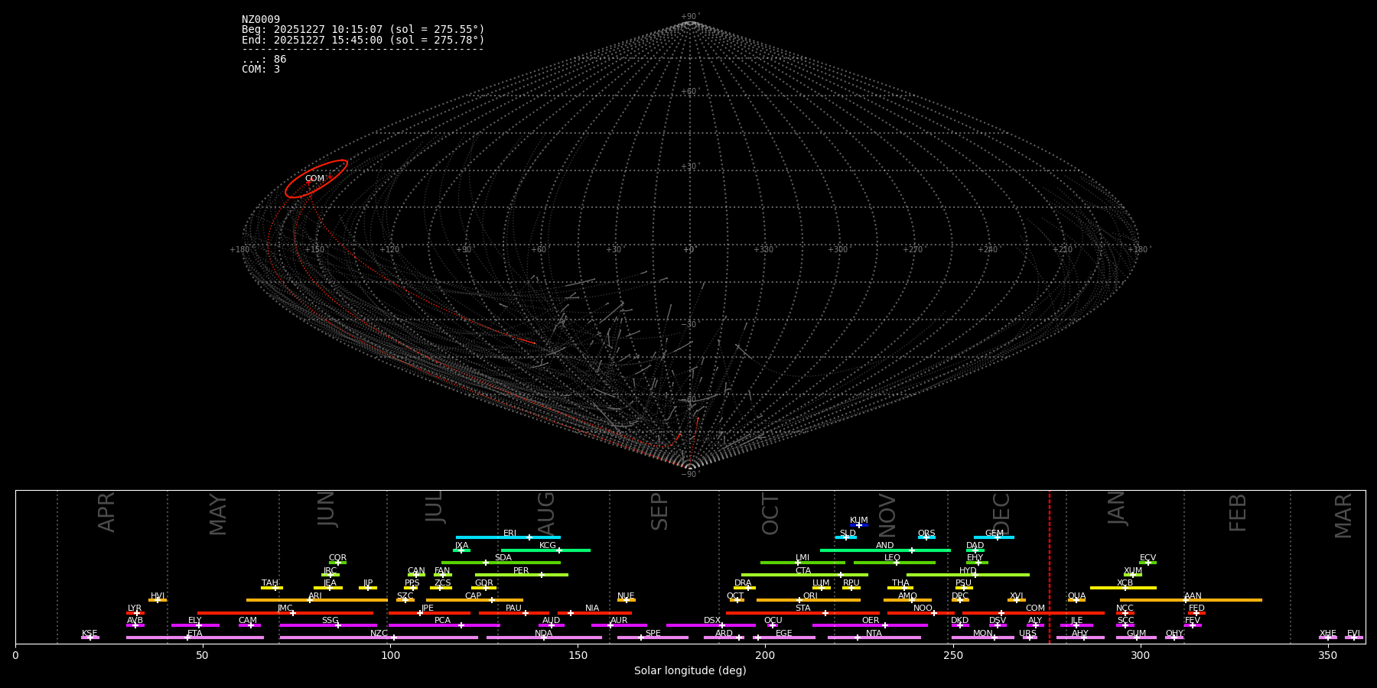1377x688 pixels.
Task: Select the NTA shower label
Action: point(874,634)
